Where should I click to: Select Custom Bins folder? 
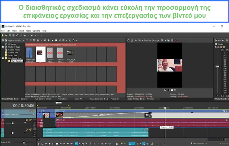[13, 52]
